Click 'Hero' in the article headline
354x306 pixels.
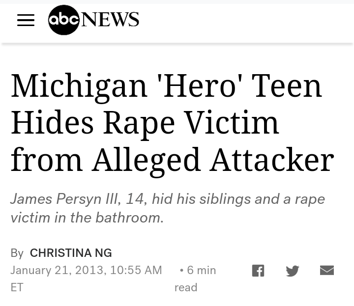199,85
